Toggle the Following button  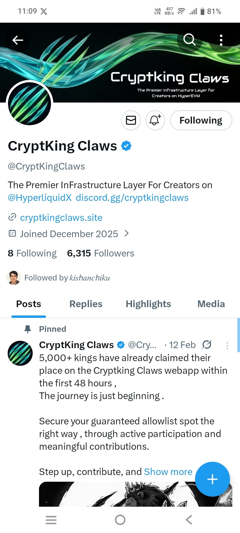[x=201, y=120]
